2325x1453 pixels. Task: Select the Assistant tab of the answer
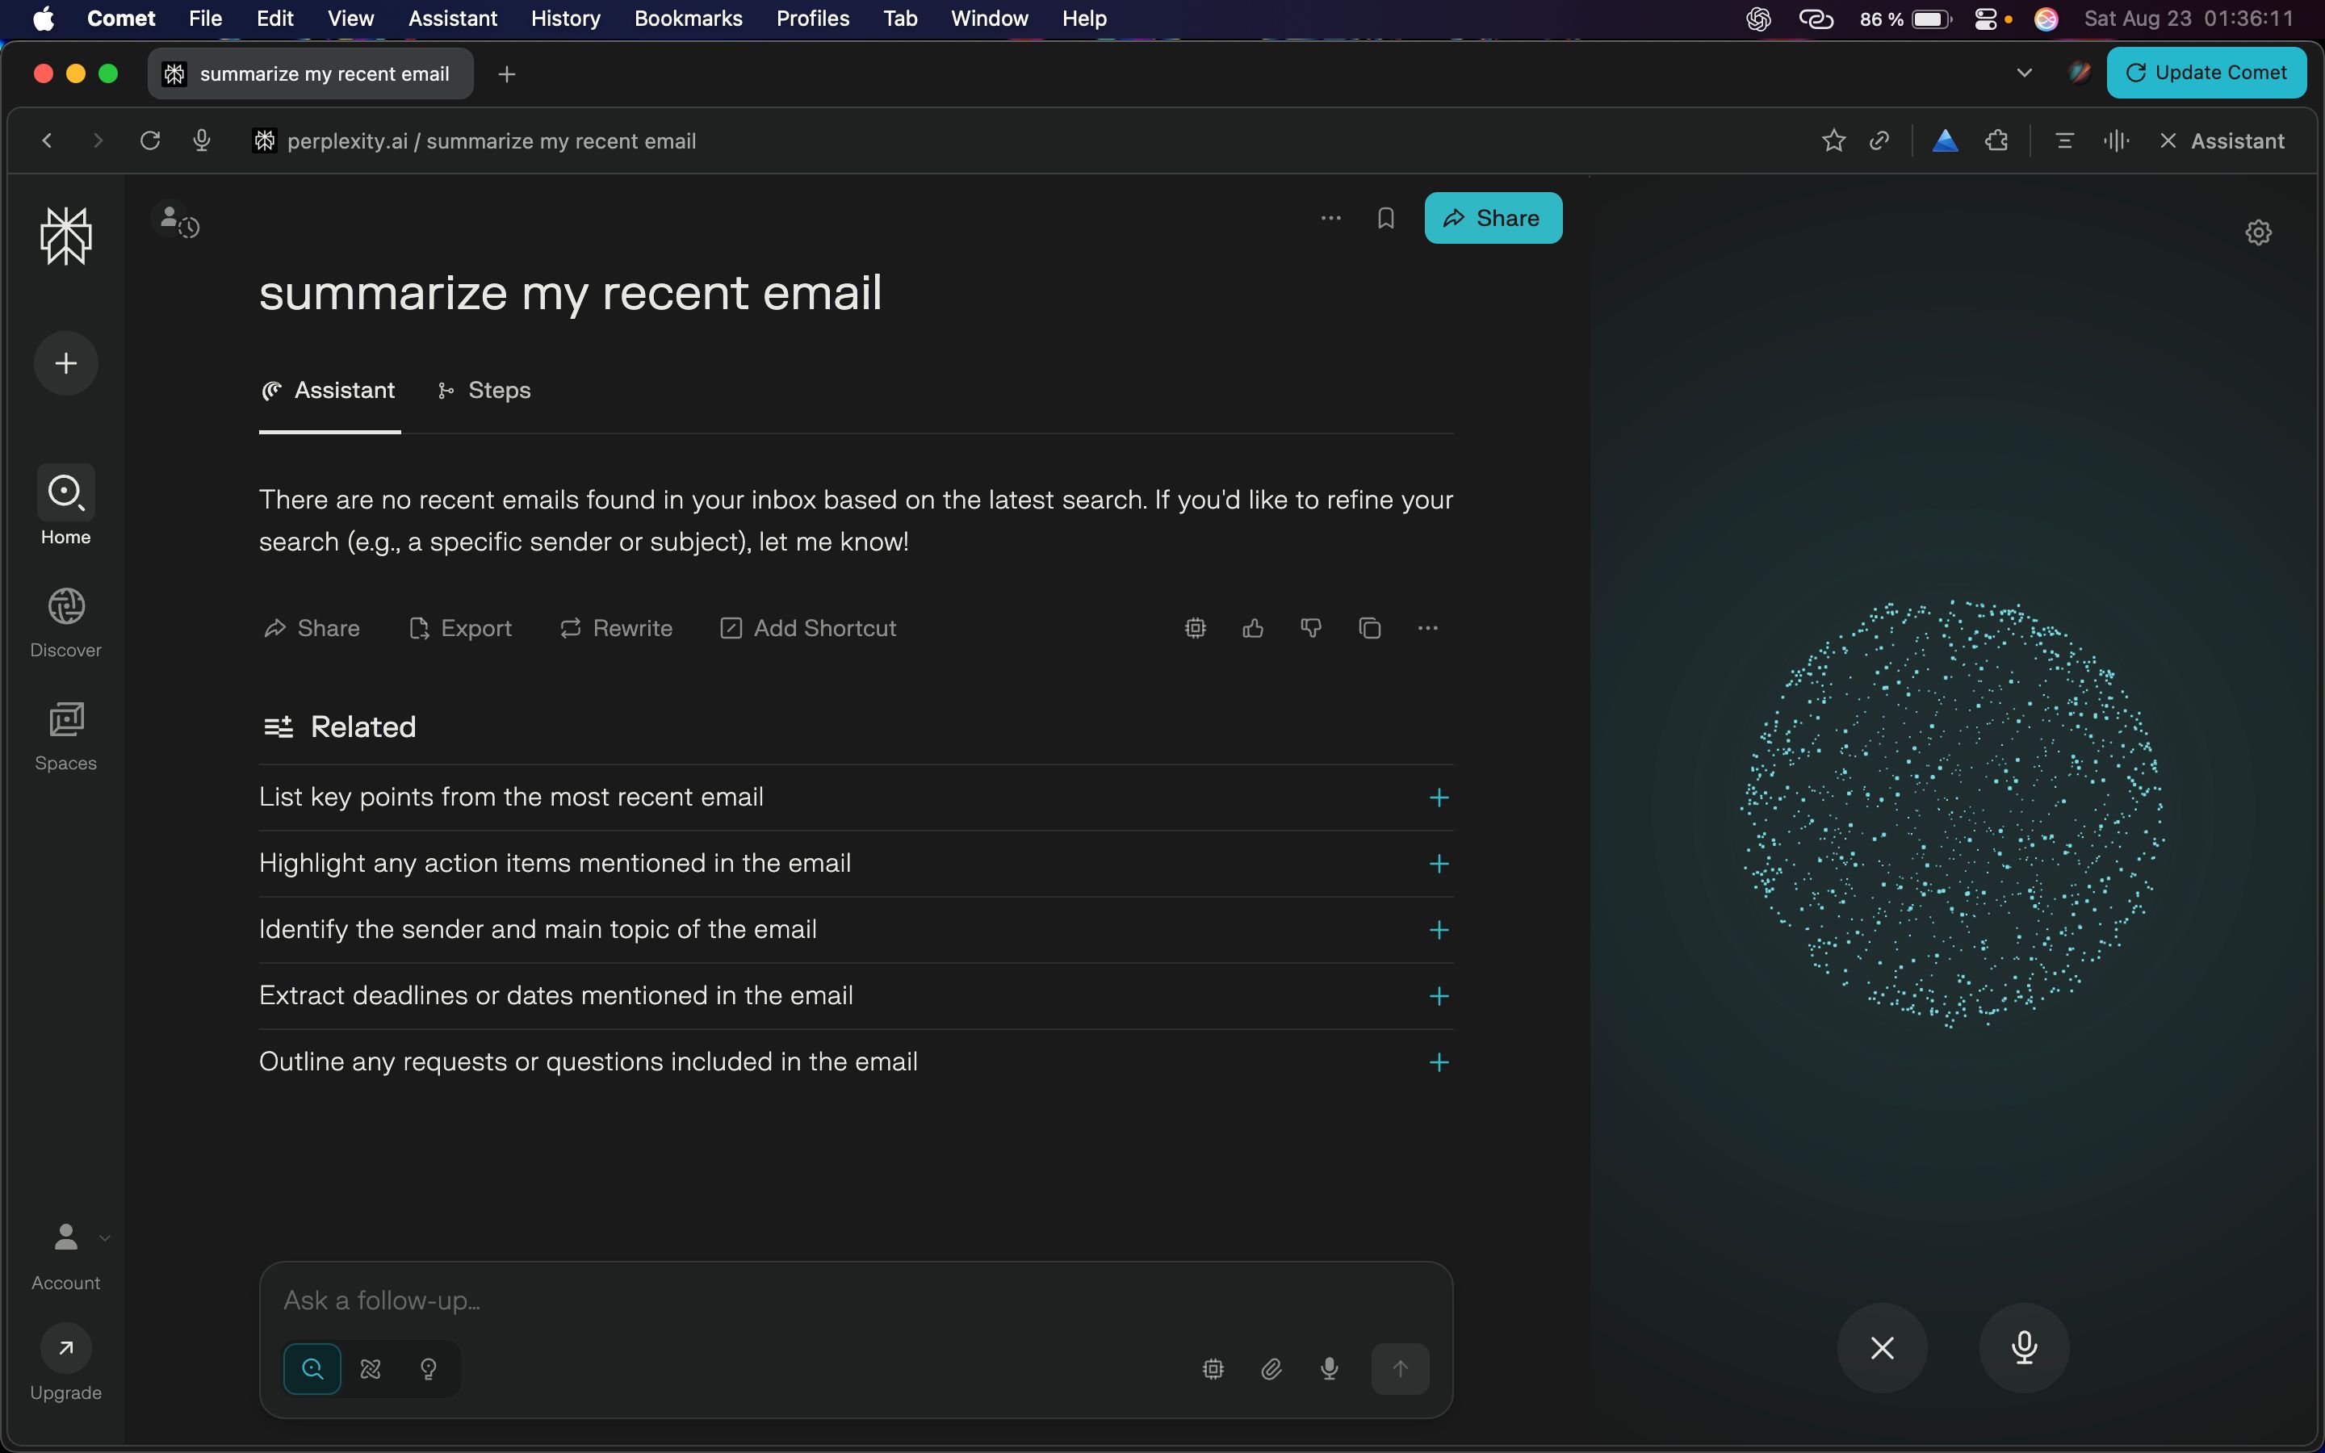(x=329, y=390)
